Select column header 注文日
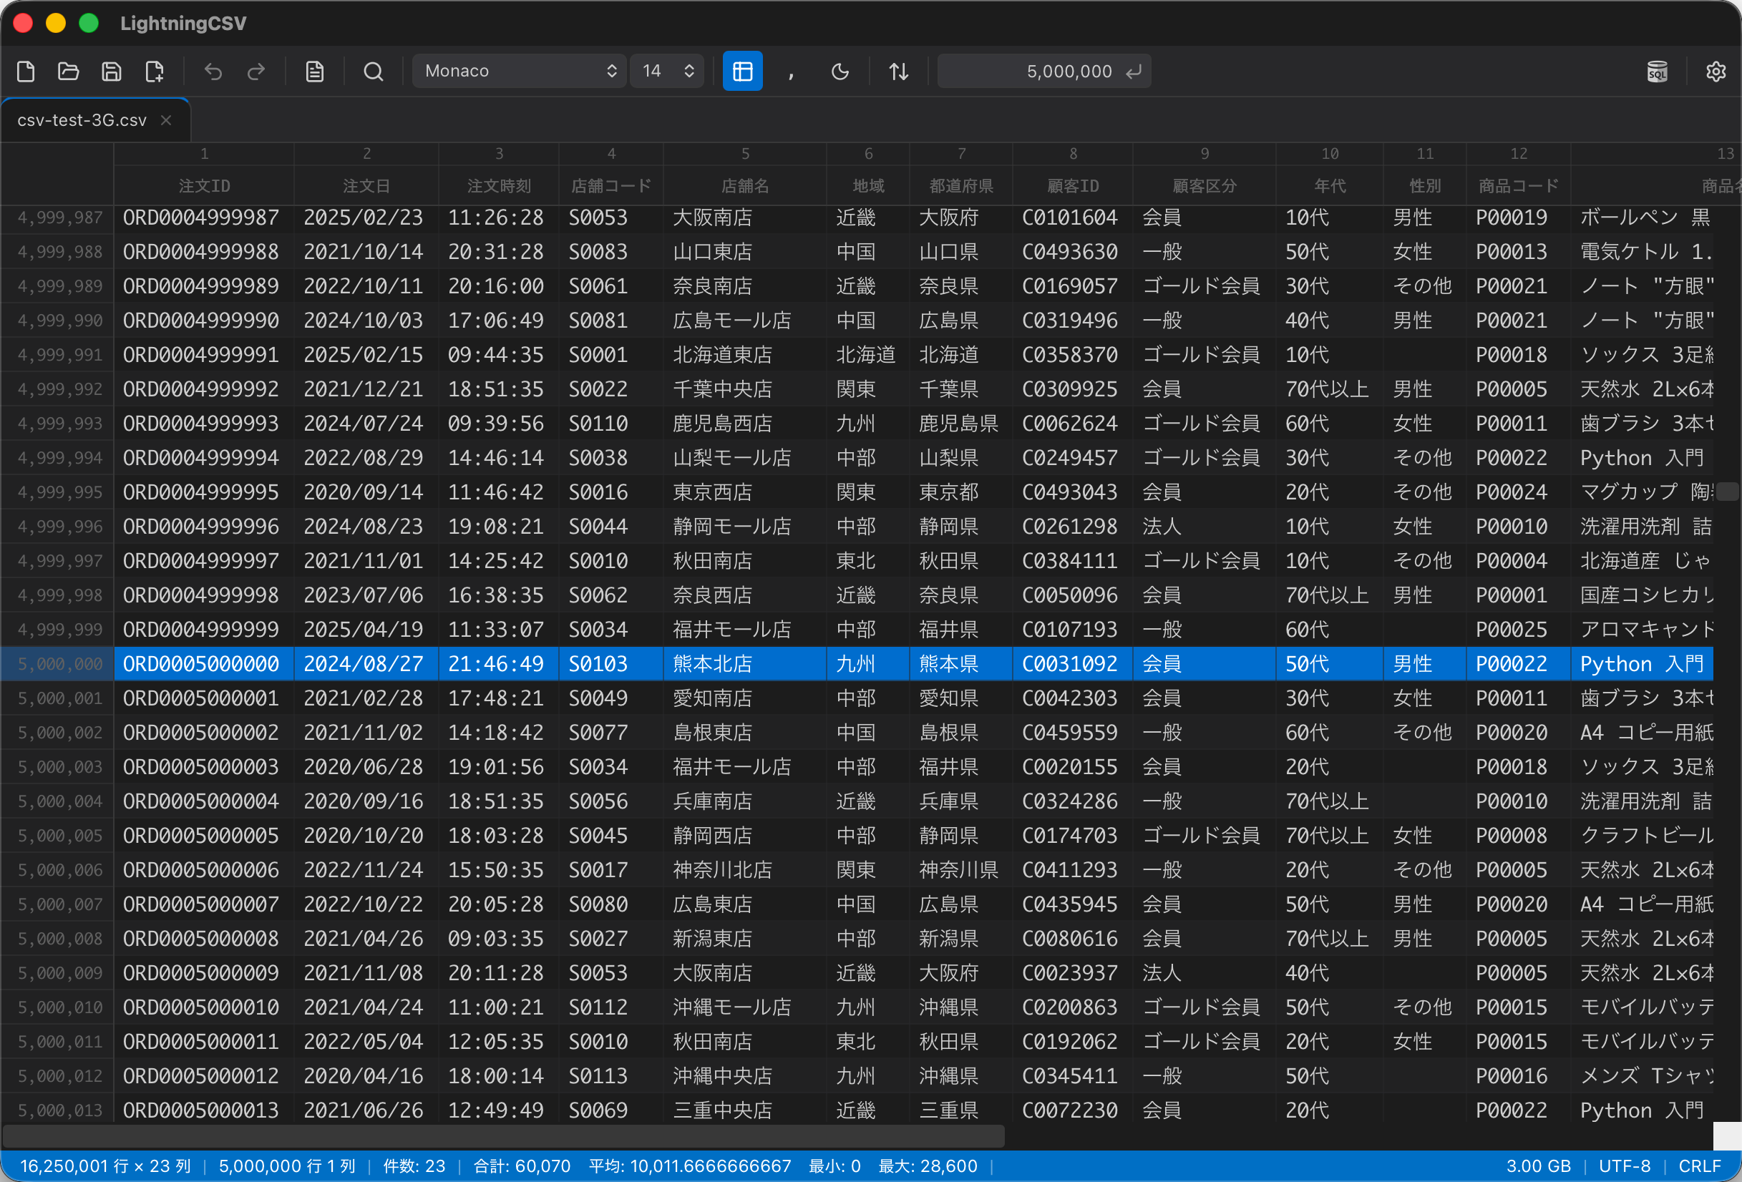The height and width of the screenshot is (1182, 1742). (x=366, y=186)
